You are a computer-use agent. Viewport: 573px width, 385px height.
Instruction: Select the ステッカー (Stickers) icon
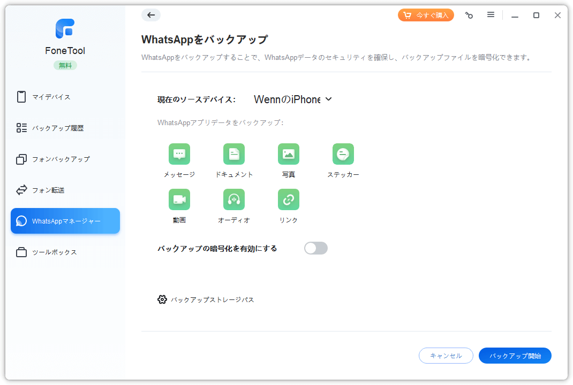(x=343, y=154)
